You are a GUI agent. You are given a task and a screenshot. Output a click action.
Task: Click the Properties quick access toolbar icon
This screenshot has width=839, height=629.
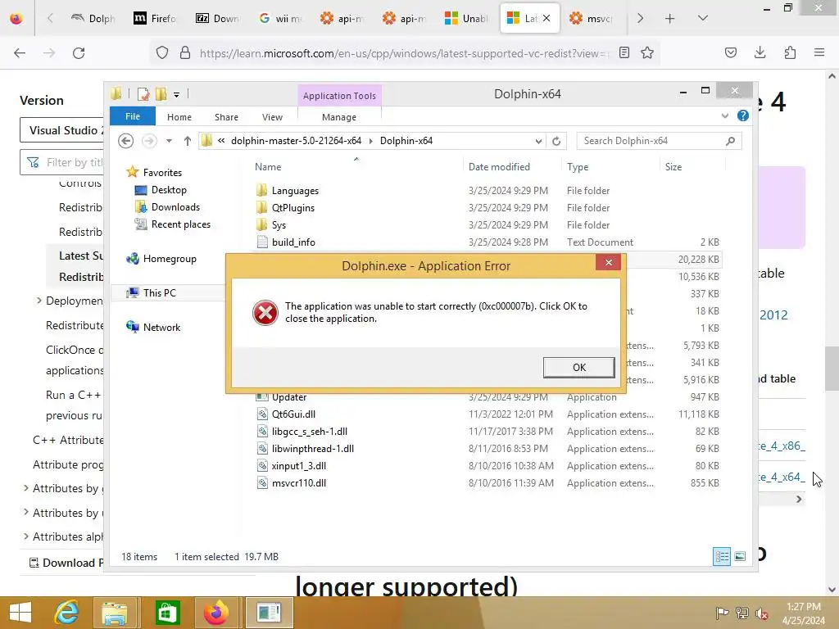tap(143, 94)
